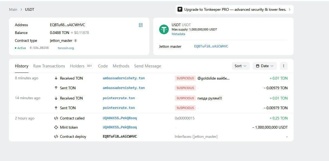Click the USDT breadcrumb label
The image size is (329, 161).
30,9
